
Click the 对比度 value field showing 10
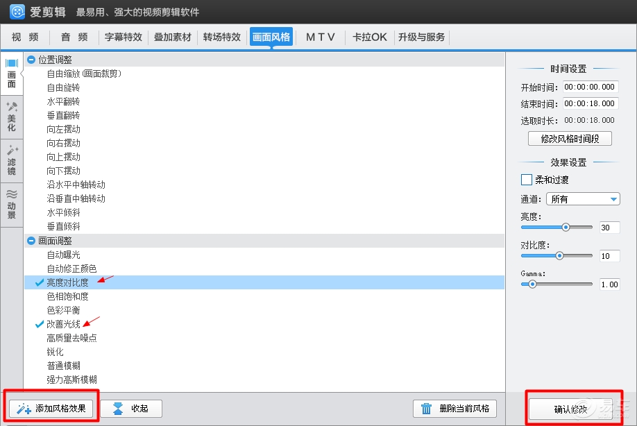(610, 256)
